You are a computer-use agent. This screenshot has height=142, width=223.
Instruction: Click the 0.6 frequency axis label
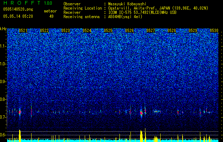pyautogui.click(x=3, y=135)
